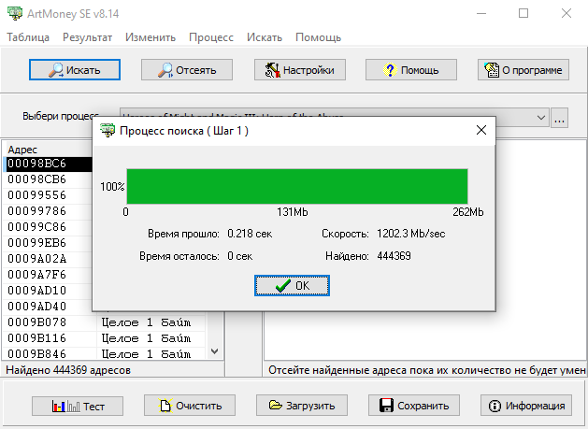Click the Найдено 444369 value in dialog
588x429 pixels.
click(x=394, y=256)
